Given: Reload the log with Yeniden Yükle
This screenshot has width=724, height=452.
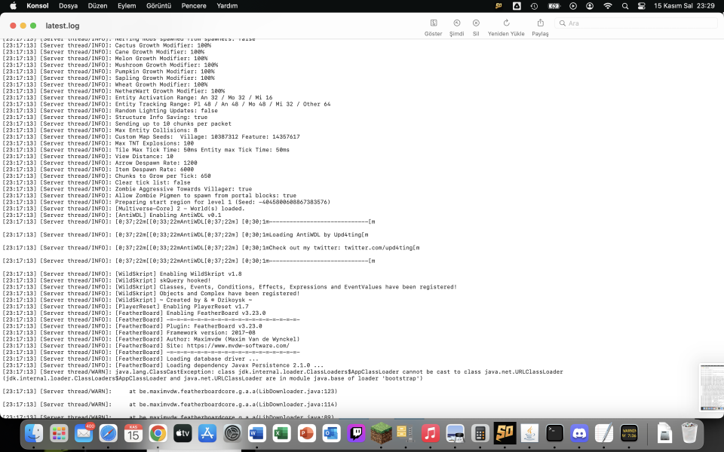Looking at the screenshot, I should point(506,28).
